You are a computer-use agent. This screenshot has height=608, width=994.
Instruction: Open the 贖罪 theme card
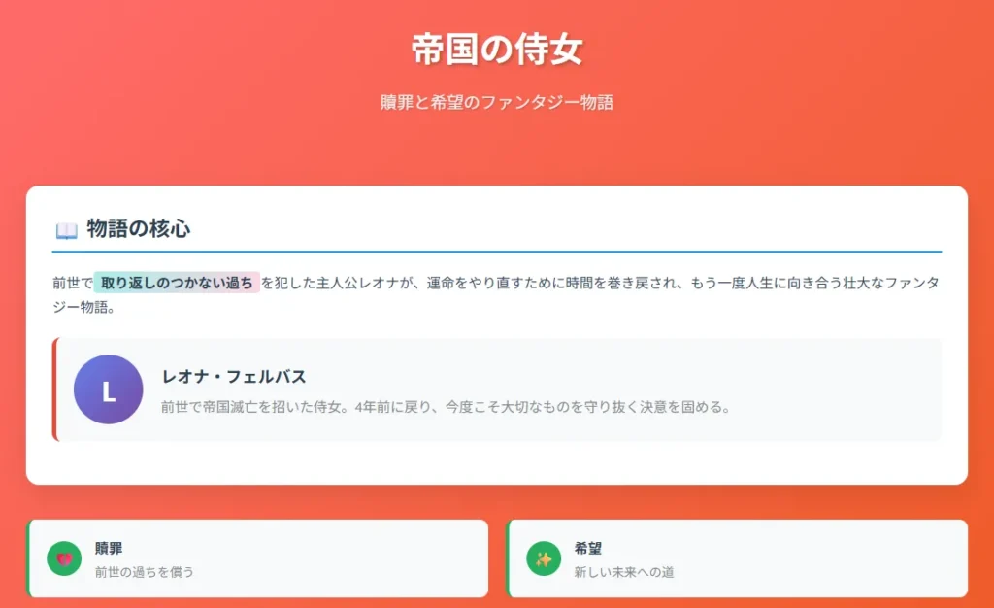[x=257, y=558]
